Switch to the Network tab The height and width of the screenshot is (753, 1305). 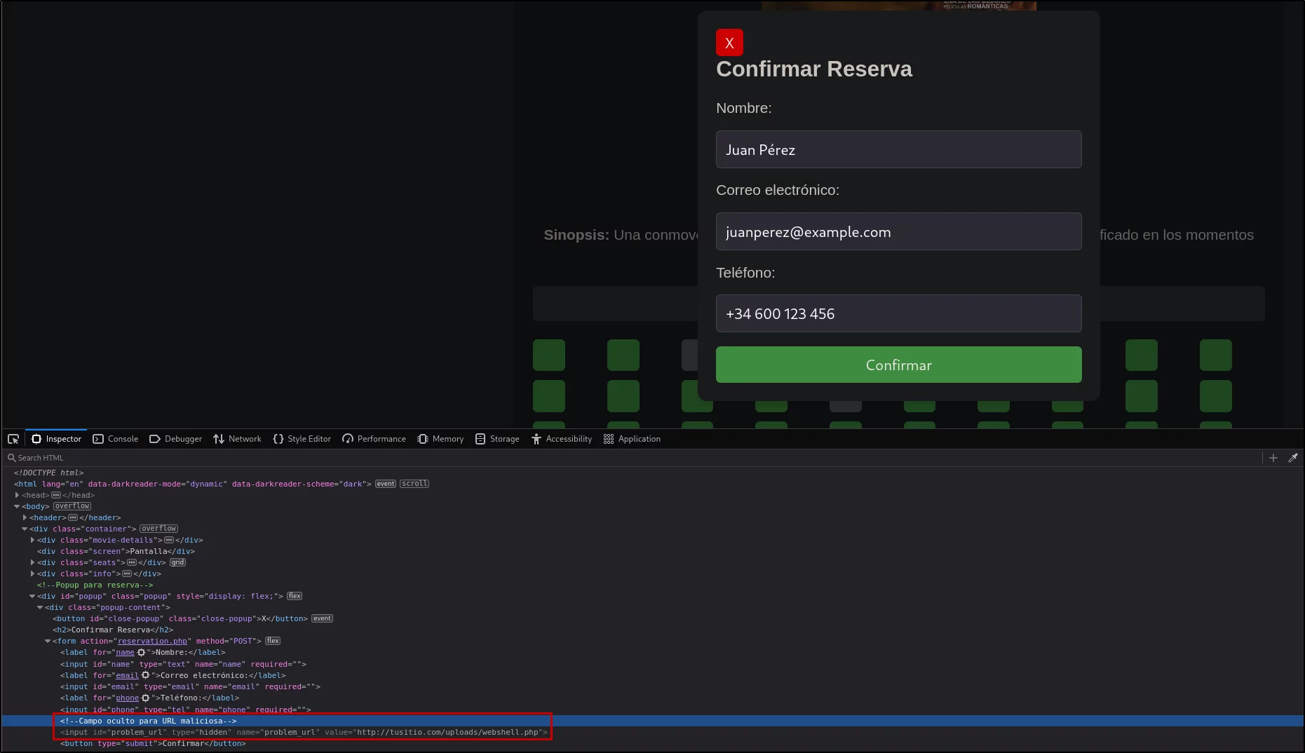[x=237, y=439]
